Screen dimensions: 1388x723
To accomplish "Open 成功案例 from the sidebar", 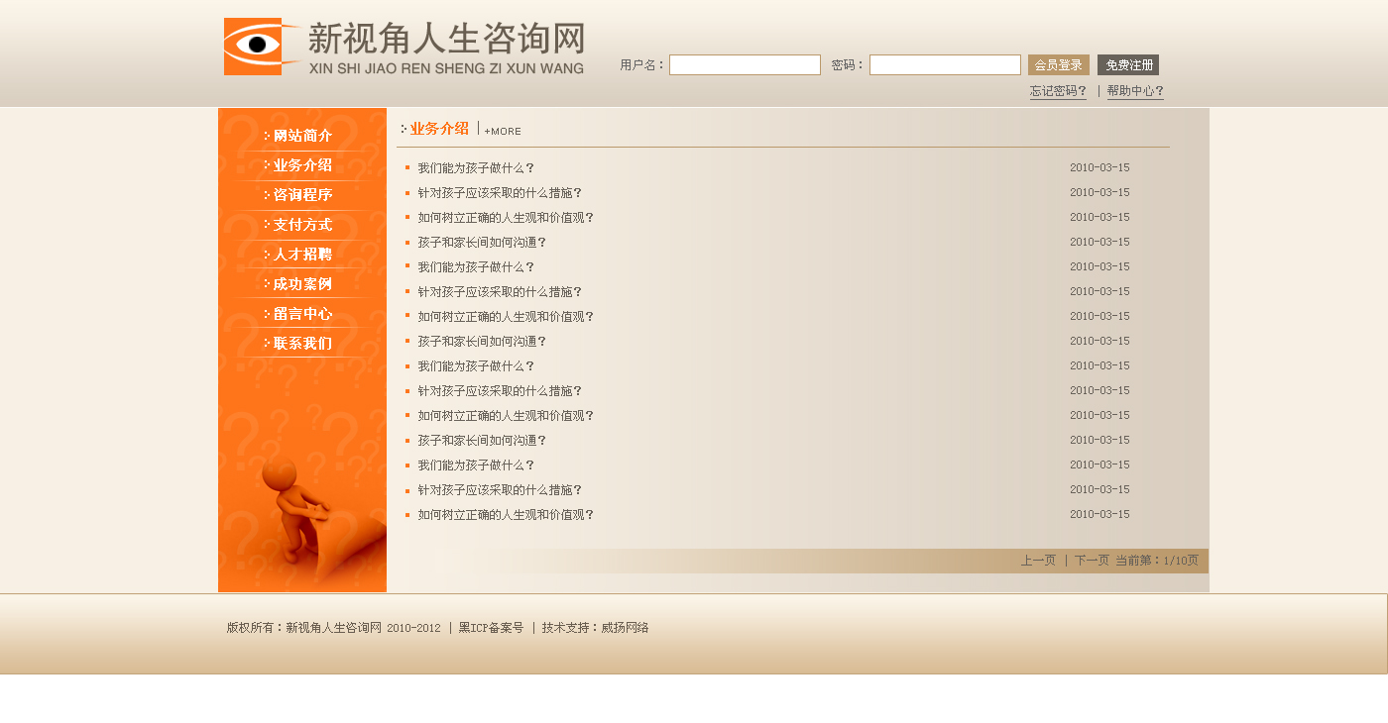I will tap(302, 284).
